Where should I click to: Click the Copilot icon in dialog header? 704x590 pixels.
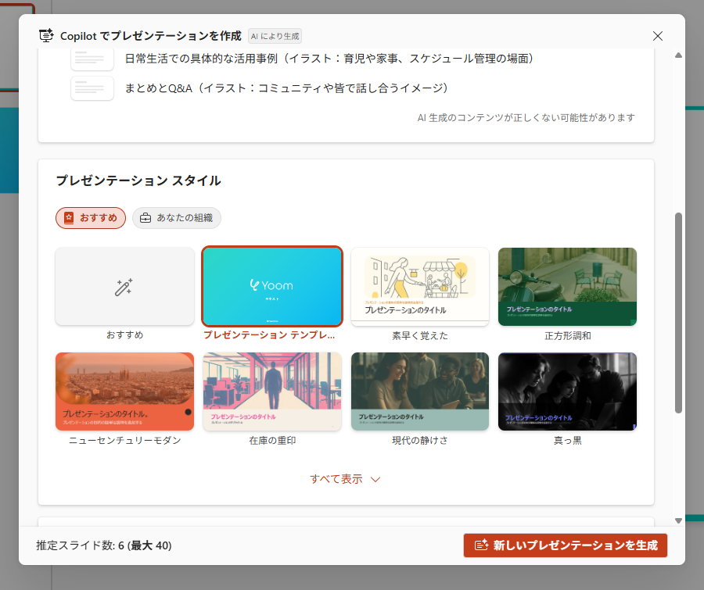(x=46, y=36)
